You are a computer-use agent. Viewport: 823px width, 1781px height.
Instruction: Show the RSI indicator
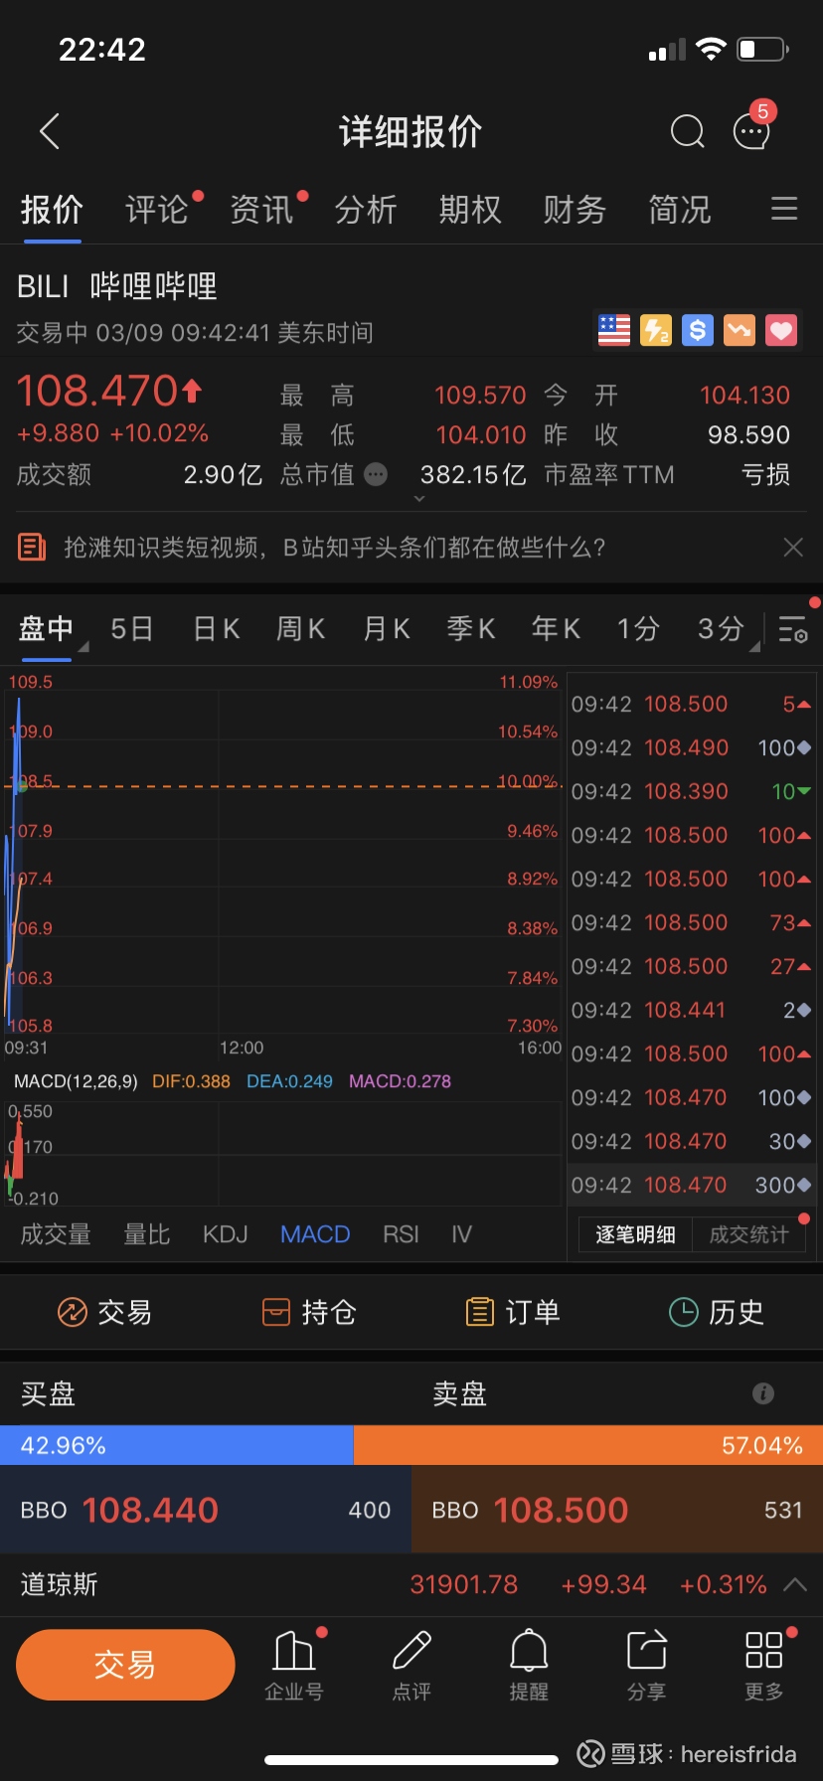pyautogui.click(x=401, y=1234)
